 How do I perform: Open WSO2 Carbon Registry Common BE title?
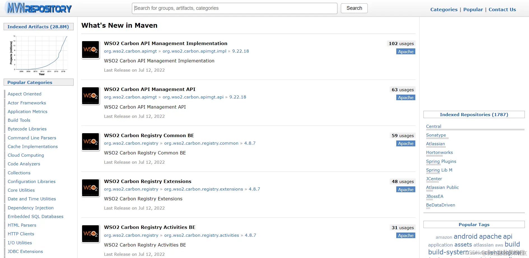(x=149, y=135)
